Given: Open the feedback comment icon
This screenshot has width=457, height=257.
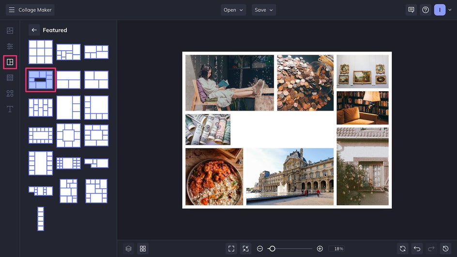Looking at the screenshot, I should [x=411, y=10].
